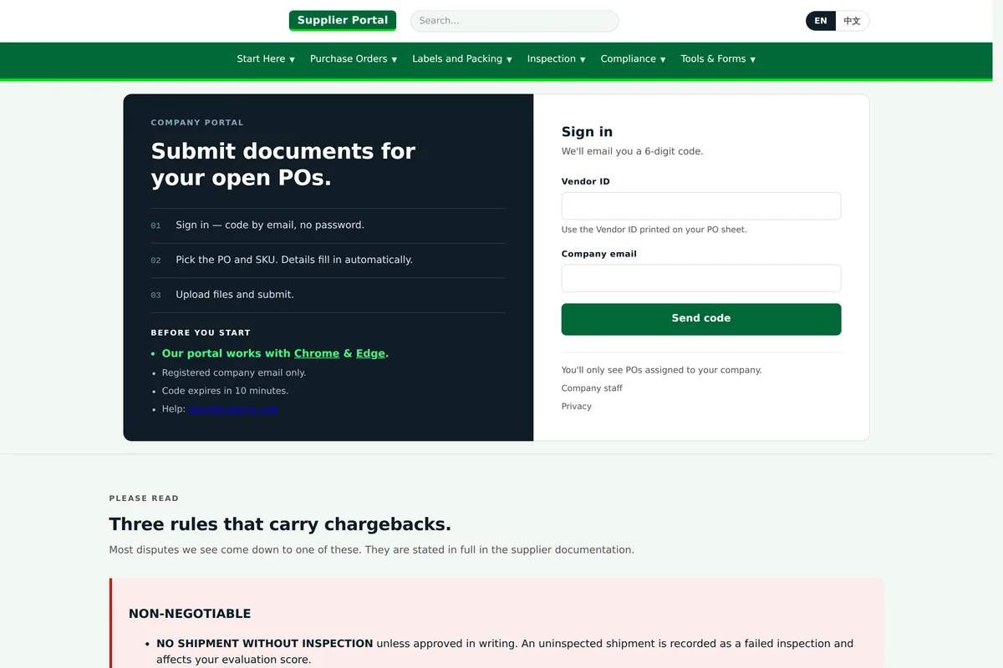
Task: Click the Supplier Portal logo button
Action: [343, 20]
